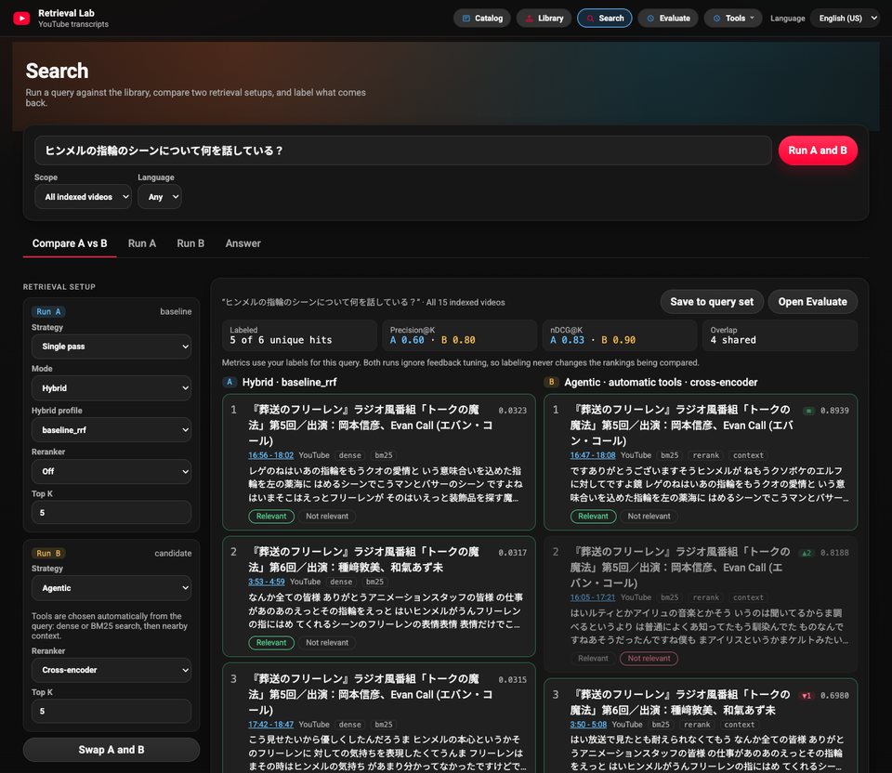Click the "candidate" label in Run B panel
This screenshot has width=892, height=773.
coord(173,553)
